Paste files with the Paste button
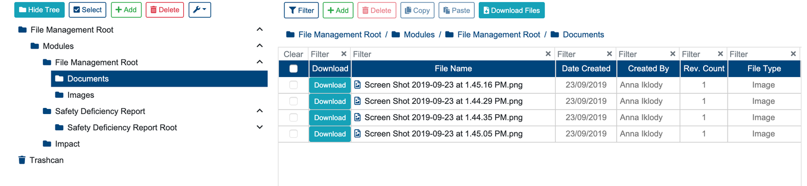The height and width of the screenshot is (186, 807). pyautogui.click(x=456, y=10)
